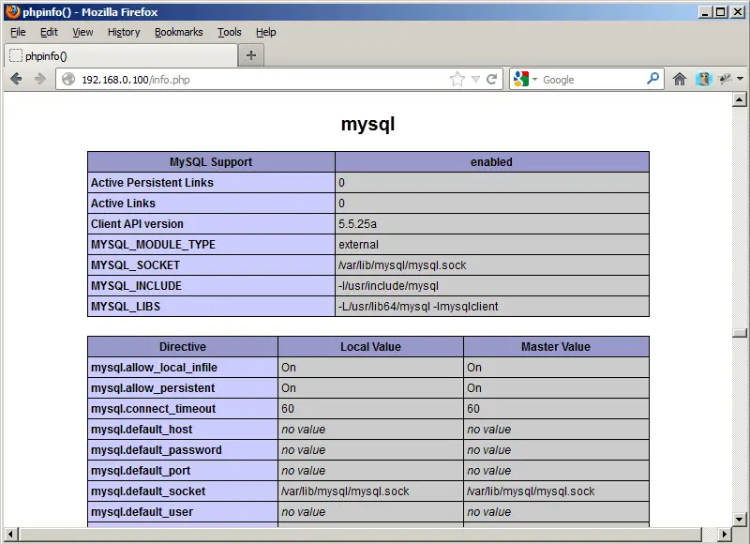Click the mysql.default_password directive
Image resolution: width=750 pixels, height=544 pixels.
157,449
